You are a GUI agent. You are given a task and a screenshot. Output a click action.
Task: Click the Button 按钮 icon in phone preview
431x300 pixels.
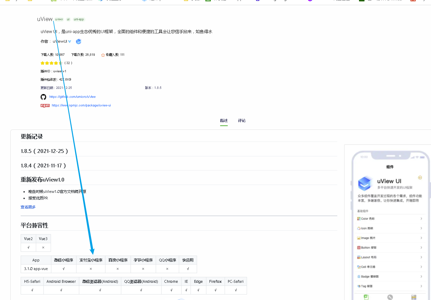tap(359, 248)
